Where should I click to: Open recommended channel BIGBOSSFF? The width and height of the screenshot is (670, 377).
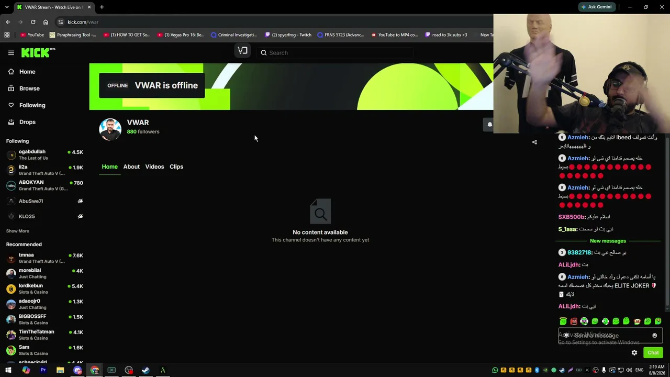[x=45, y=319]
